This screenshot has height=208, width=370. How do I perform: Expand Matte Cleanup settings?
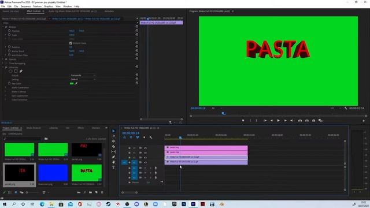pyautogui.click(x=5, y=91)
